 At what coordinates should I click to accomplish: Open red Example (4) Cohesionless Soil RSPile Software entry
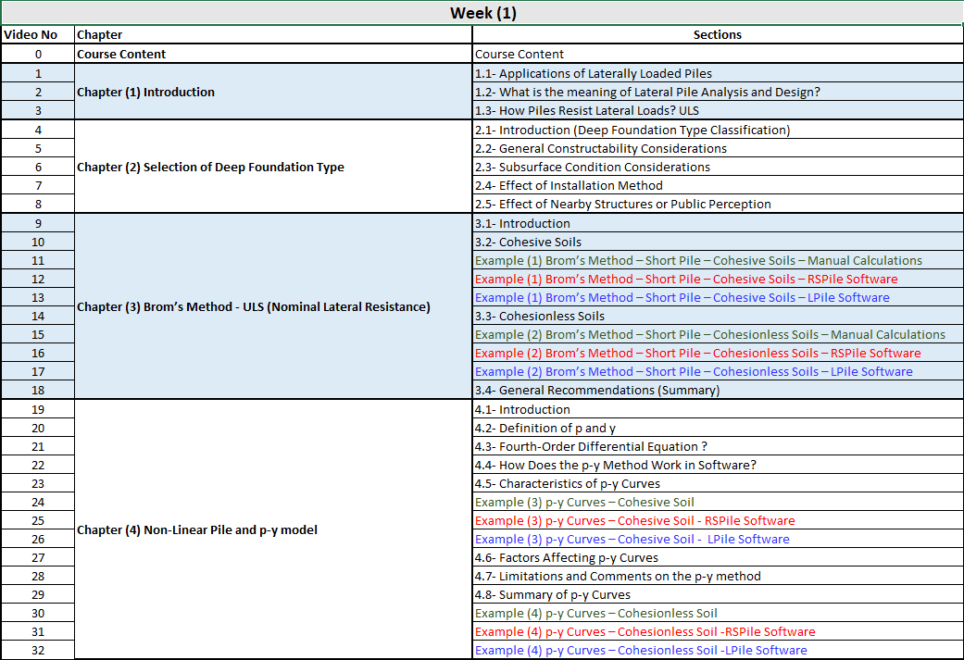tap(645, 631)
